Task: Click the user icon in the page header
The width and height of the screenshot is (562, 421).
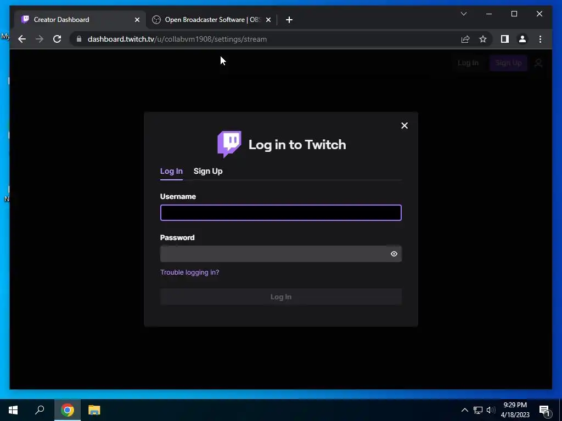Action: pos(538,63)
